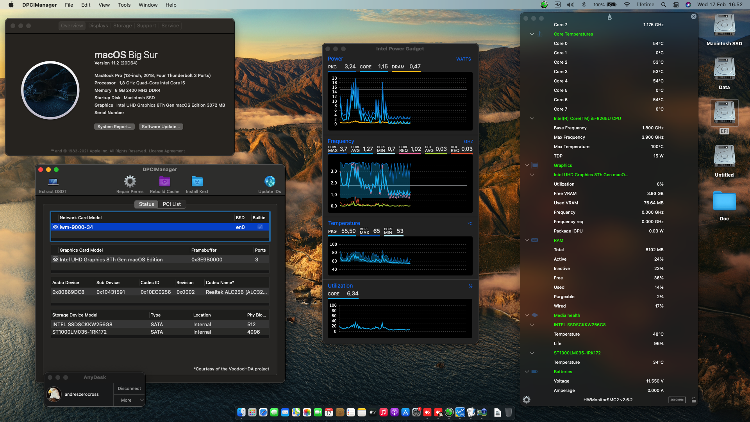Toggle the lock icon in HWMonitorSMC2 footer

point(694,400)
